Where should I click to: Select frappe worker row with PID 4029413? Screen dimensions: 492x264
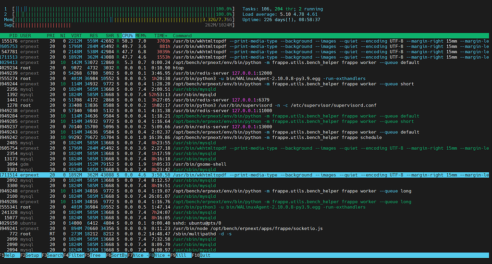[x=245, y=62]
